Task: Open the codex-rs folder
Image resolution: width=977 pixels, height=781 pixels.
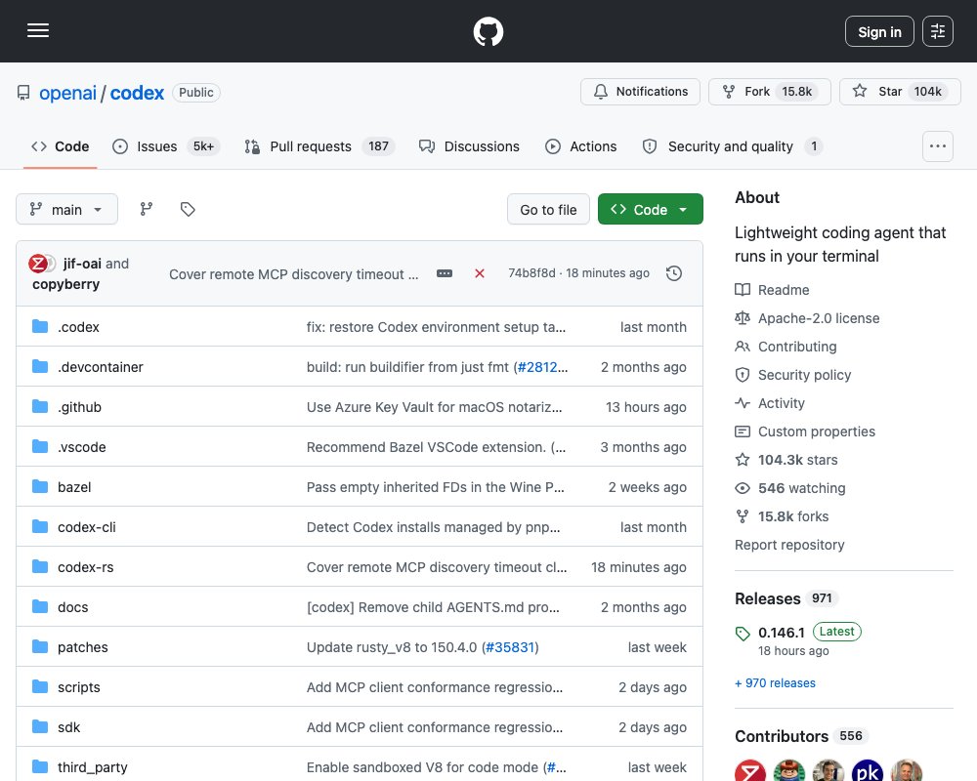Action: [x=85, y=567]
